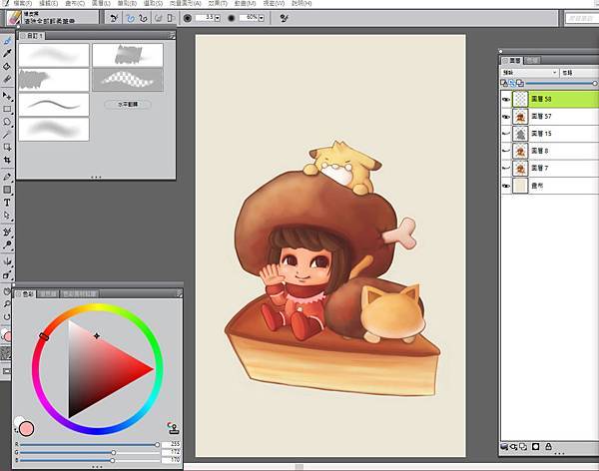Open the paper texture selector in toolbox

[x=5, y=353]
